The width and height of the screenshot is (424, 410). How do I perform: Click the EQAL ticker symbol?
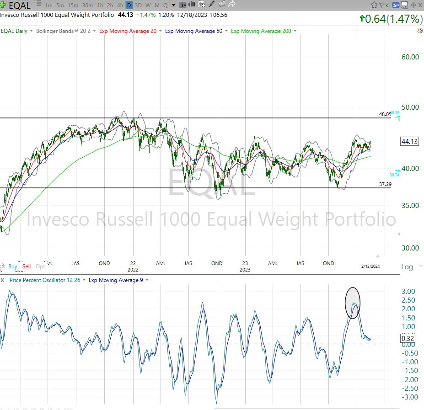pyautogui.click(x=20, y=5)
